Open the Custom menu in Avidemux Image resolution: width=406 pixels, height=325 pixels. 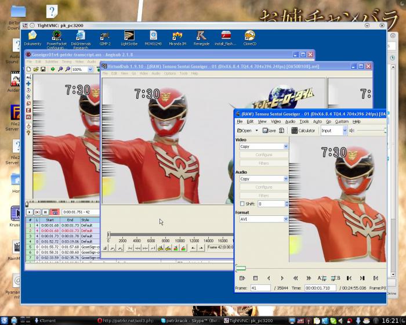point(342,121)
